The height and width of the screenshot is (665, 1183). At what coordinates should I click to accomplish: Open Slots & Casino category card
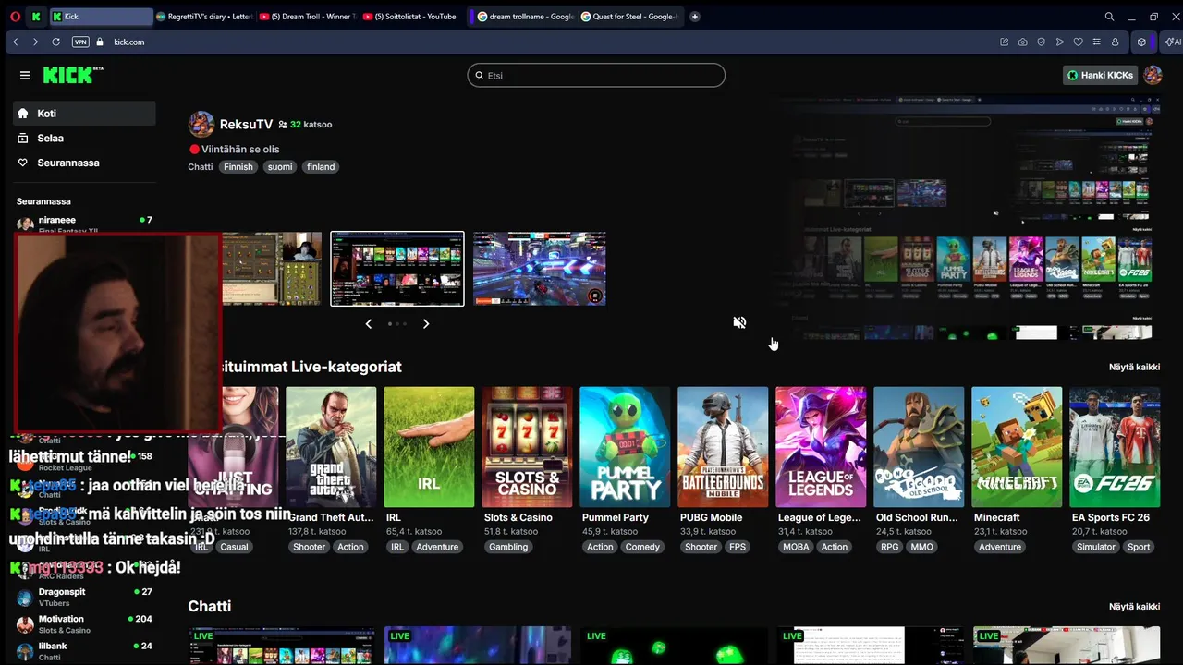coord(527,447)
